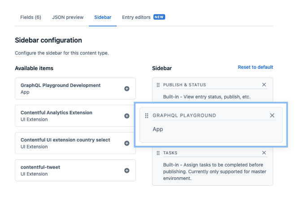Screen dimensions: 300x201
Task: Remove GraphQL Playground from the sidebar
Action: pos(272,115)
